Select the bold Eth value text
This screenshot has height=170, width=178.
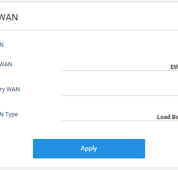(174, 67)
